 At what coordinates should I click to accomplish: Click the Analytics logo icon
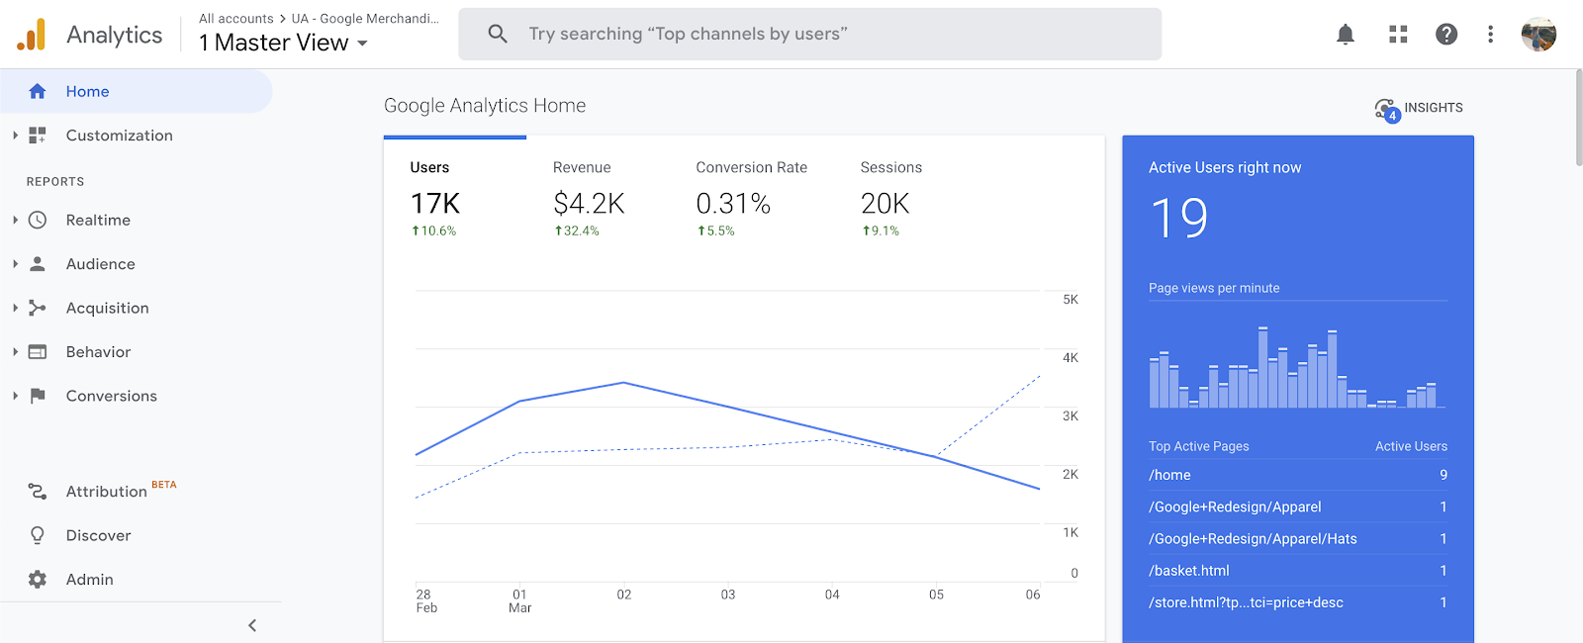click(31, 35)
